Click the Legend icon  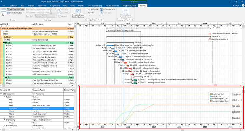[60, 16]
